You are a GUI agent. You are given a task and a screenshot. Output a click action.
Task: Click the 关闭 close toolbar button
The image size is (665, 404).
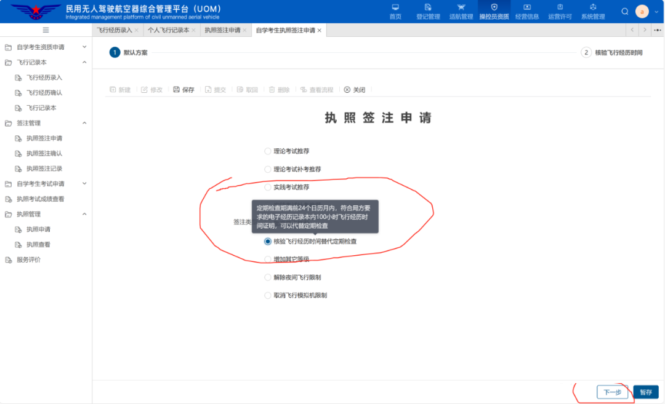355,90
